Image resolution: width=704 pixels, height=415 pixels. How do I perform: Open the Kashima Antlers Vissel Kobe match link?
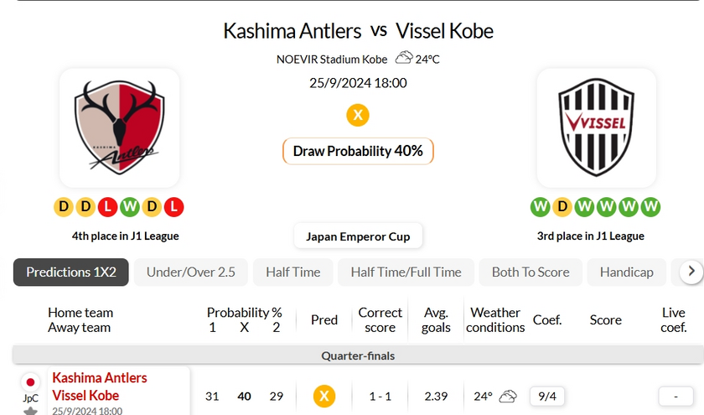coord(99,386)
